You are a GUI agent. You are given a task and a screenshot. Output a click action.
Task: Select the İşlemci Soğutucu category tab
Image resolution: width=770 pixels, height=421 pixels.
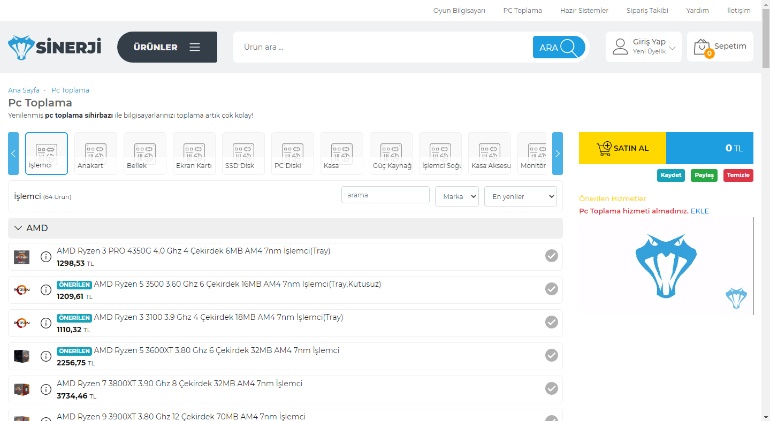[x=440, y=154]
